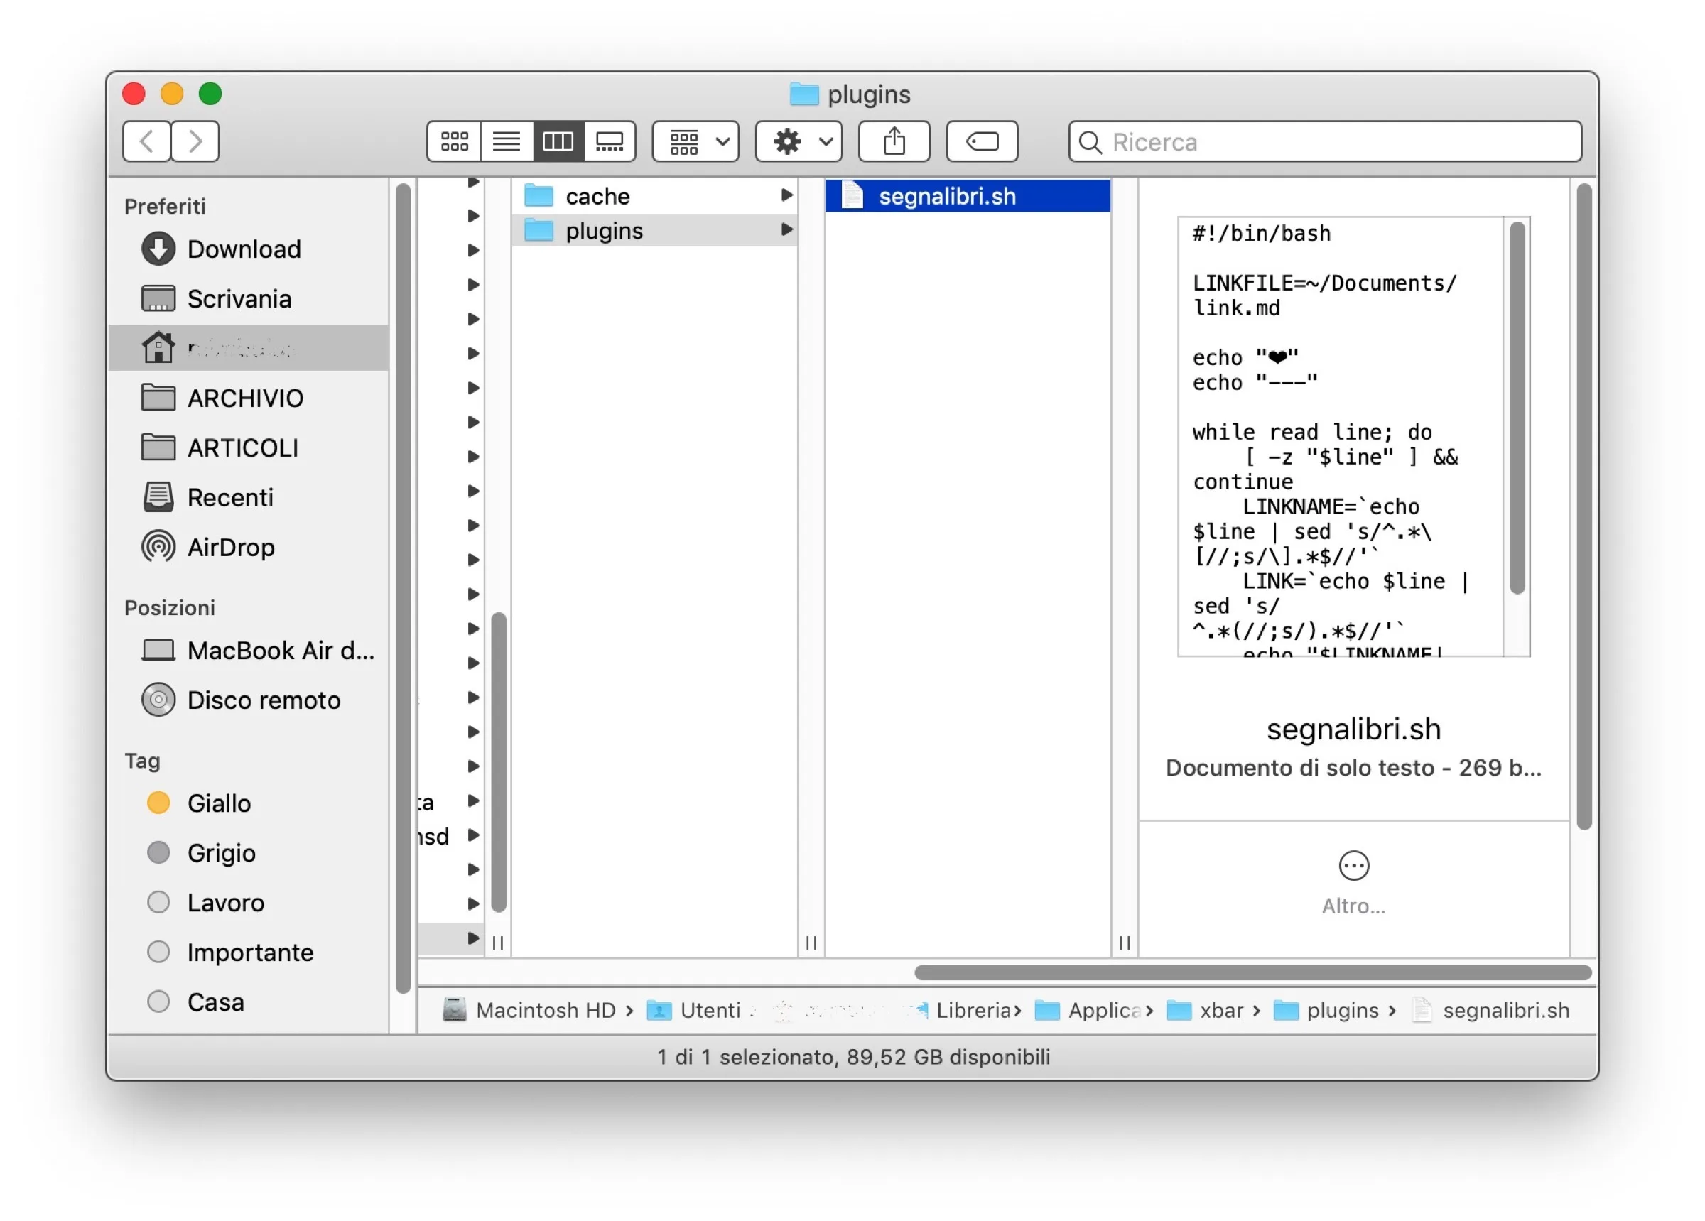Switch to gallery view

pyautogui.click(x=609, y=141)
